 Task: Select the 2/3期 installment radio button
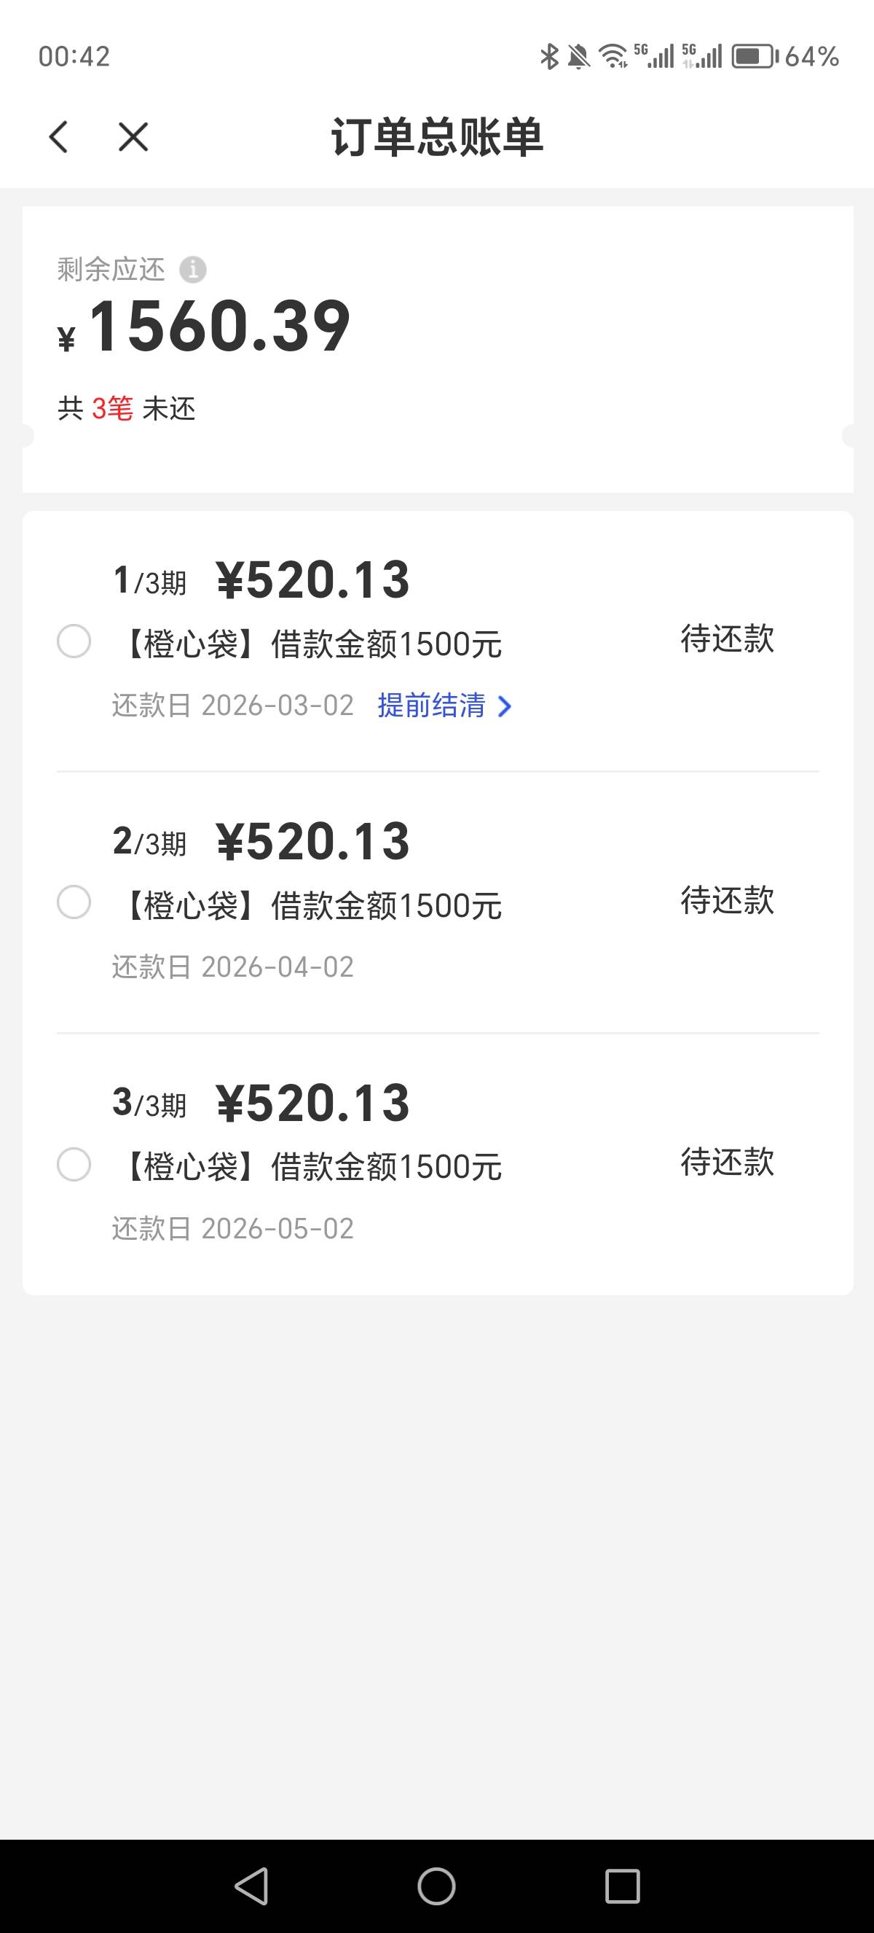(74, 902)
